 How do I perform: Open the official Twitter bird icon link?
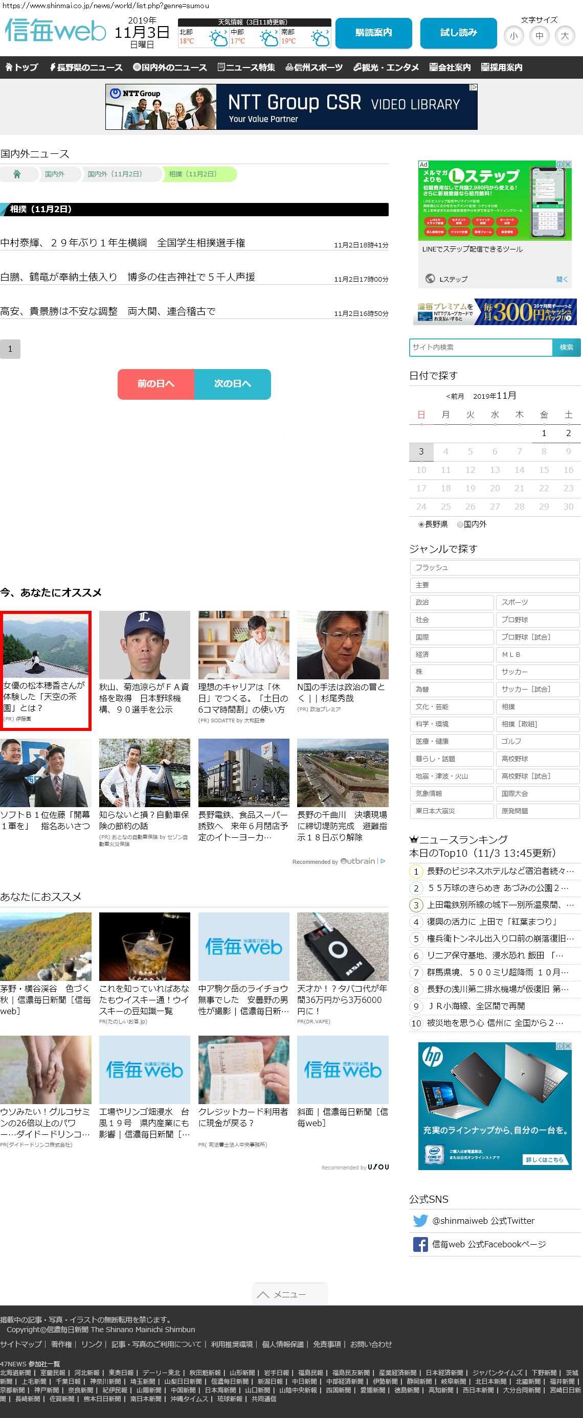tap(420, 1220)
